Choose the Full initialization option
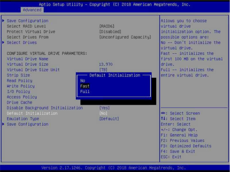Image resolution: width=230 pixels, height=172 pixels. point(85,92)
